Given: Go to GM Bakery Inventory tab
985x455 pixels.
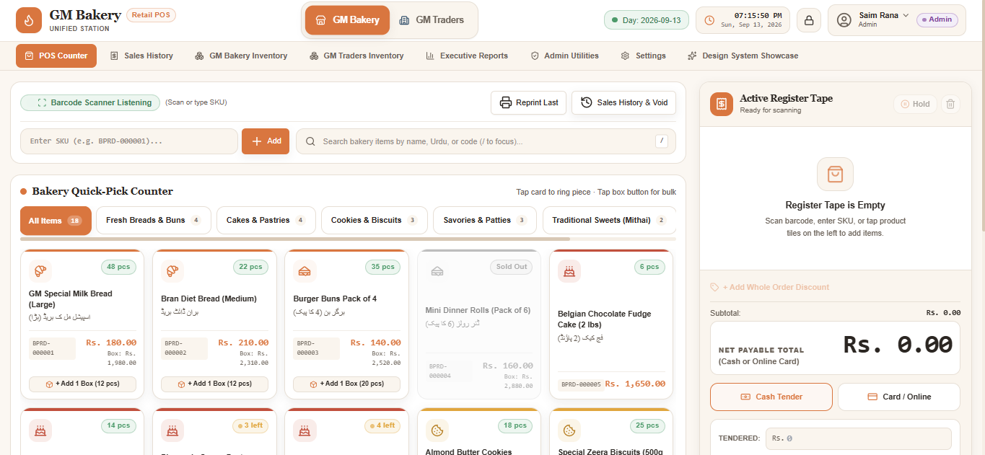Looking at the screenshot, I should [241, 56].
